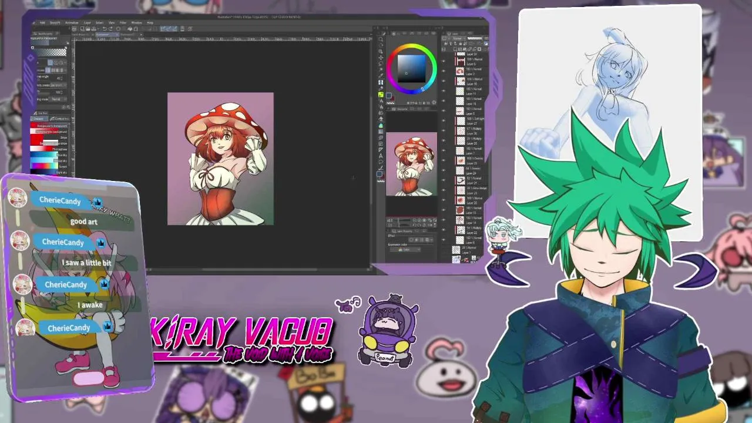Select Layer 14 in layer list
Viewport: 752px width, 423px height.
(469, 220)
